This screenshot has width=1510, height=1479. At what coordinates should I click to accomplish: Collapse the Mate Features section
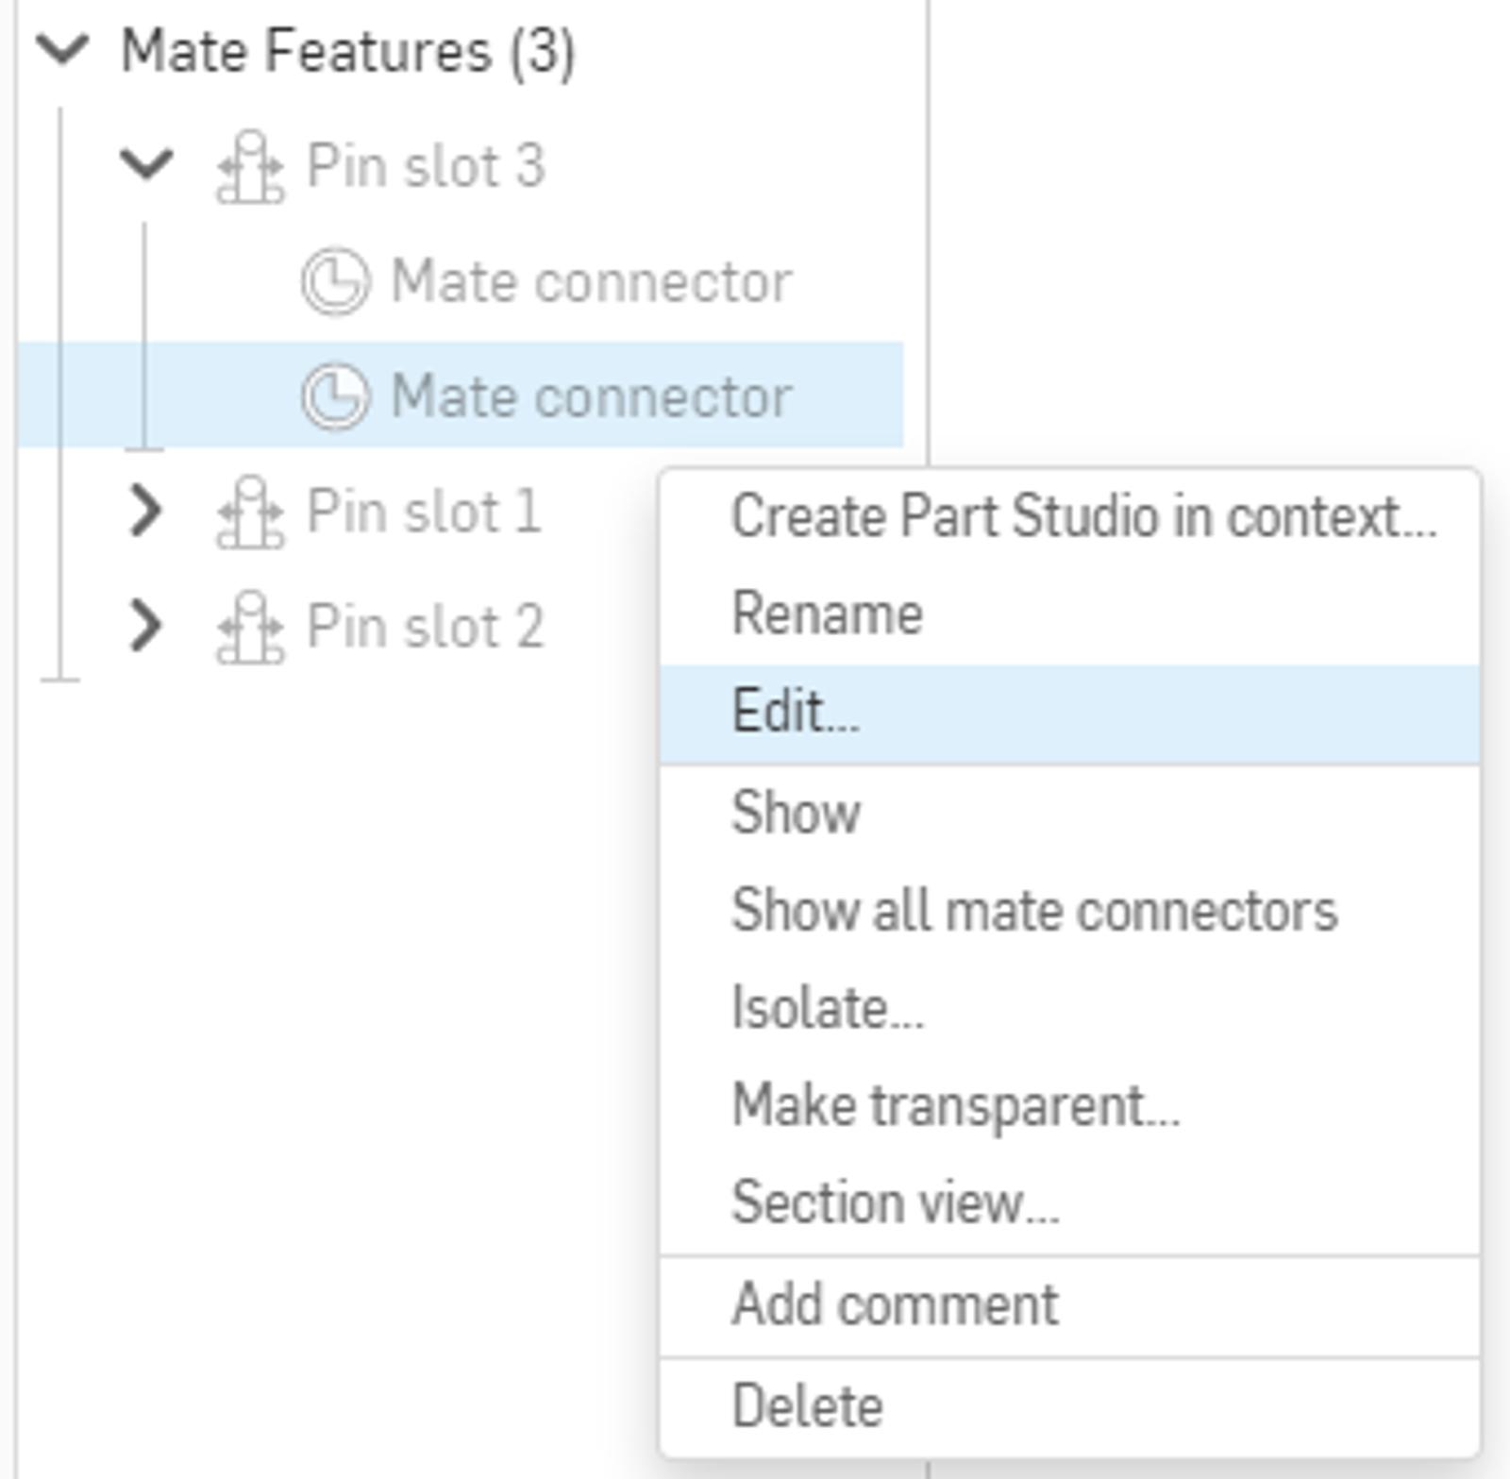click(62, 49)
